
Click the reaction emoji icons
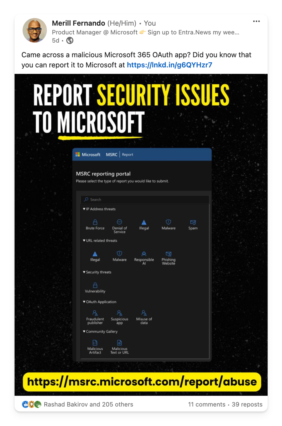click(32, 404)
